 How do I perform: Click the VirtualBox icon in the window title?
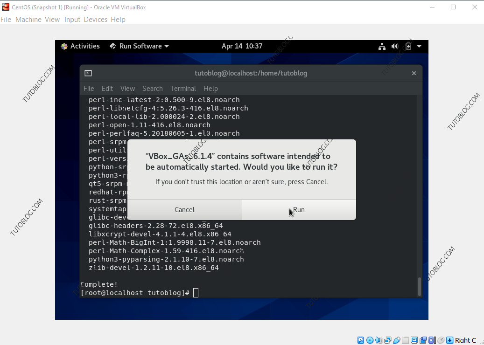click(6, 7)
